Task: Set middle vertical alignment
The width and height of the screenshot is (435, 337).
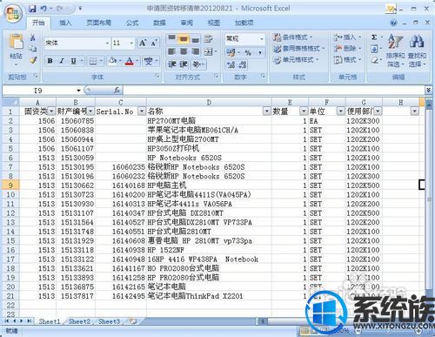Action: coord(184,38)
